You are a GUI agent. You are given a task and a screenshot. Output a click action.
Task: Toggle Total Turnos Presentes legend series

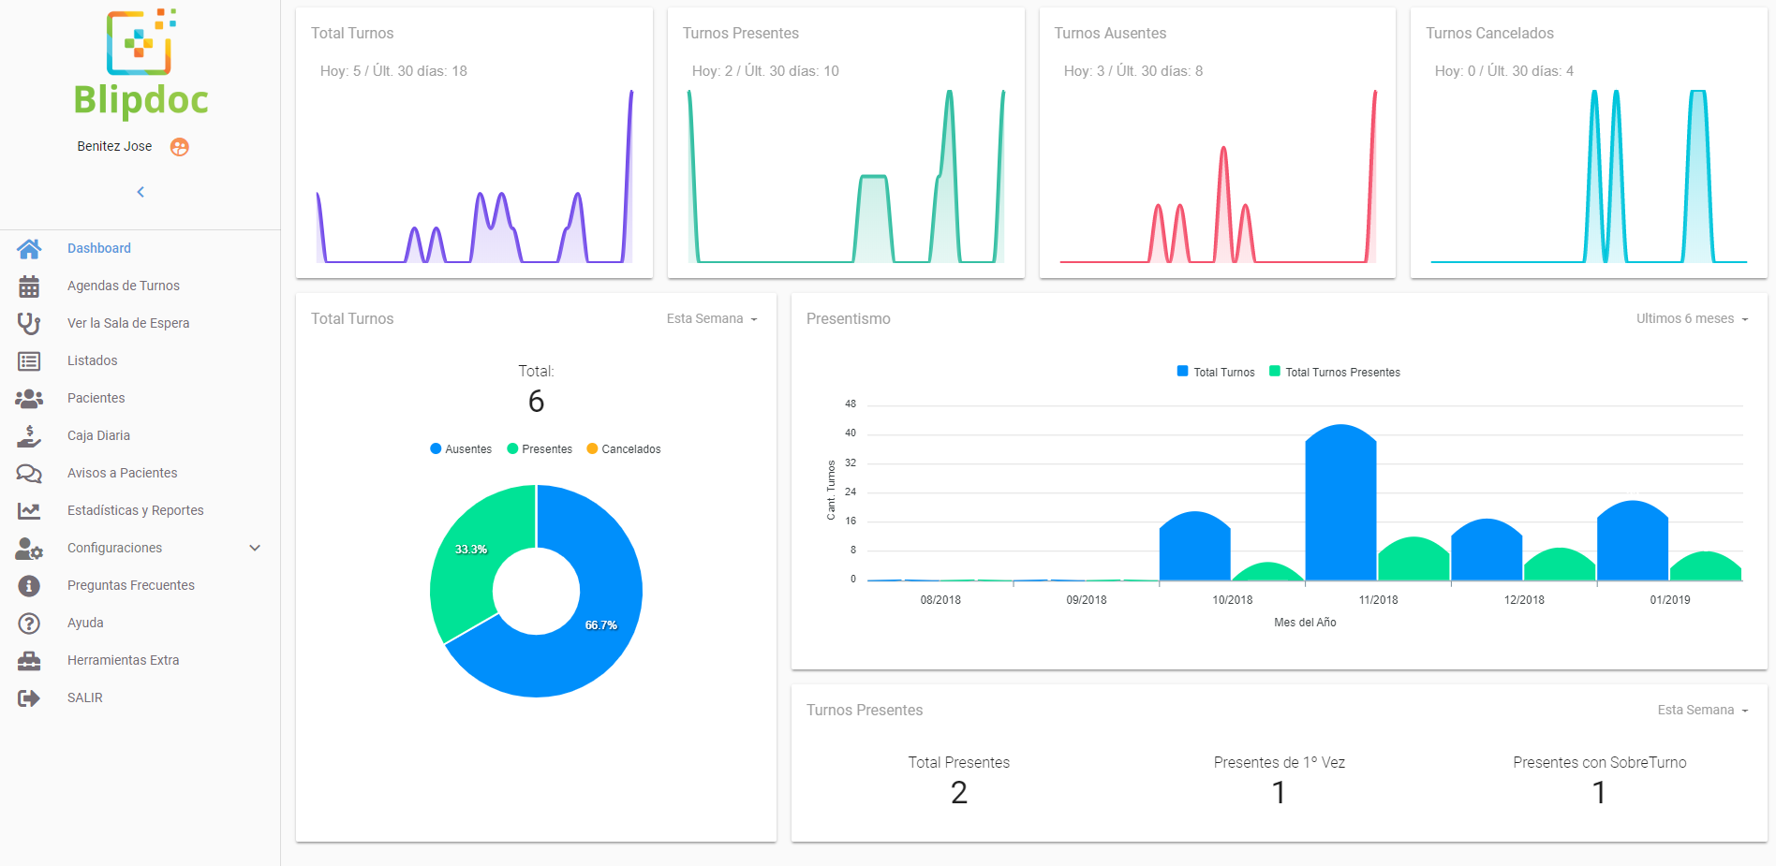click(1334, 372)
